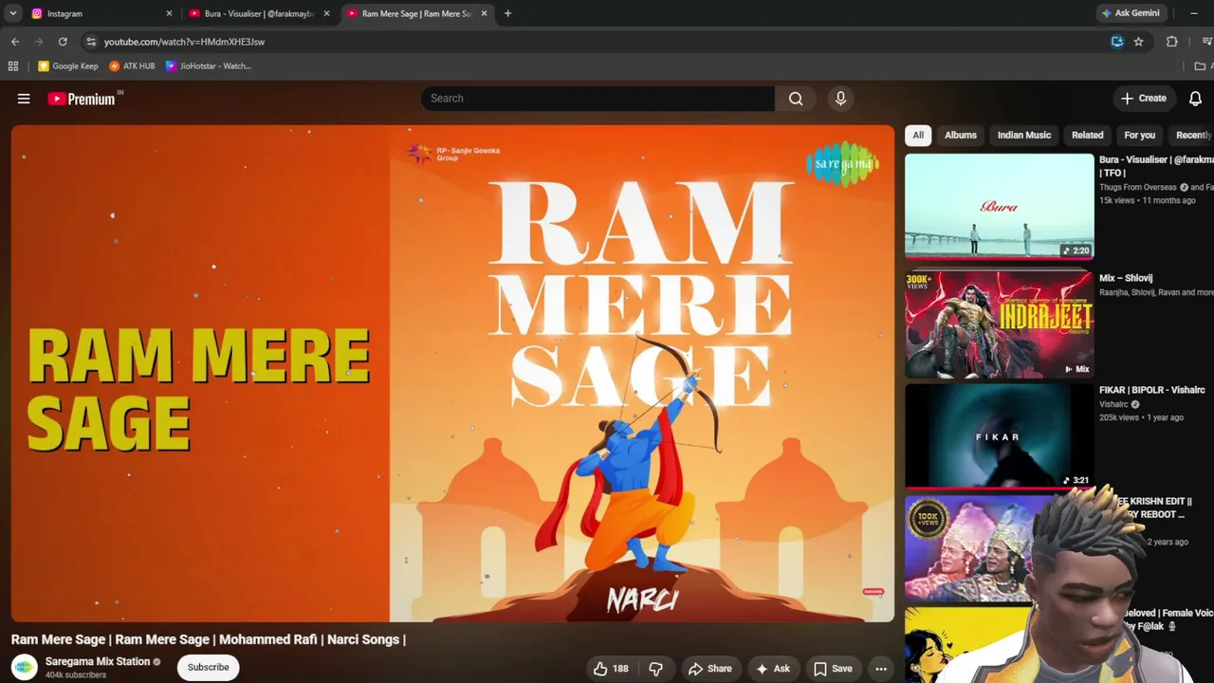Viewport: 1214px width, 683px height.
Task: Open Saregama Mix Station channel avatar
Action: (25, 667)
